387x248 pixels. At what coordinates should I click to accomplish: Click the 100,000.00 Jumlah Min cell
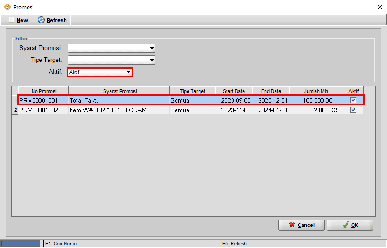coord(316,100)
